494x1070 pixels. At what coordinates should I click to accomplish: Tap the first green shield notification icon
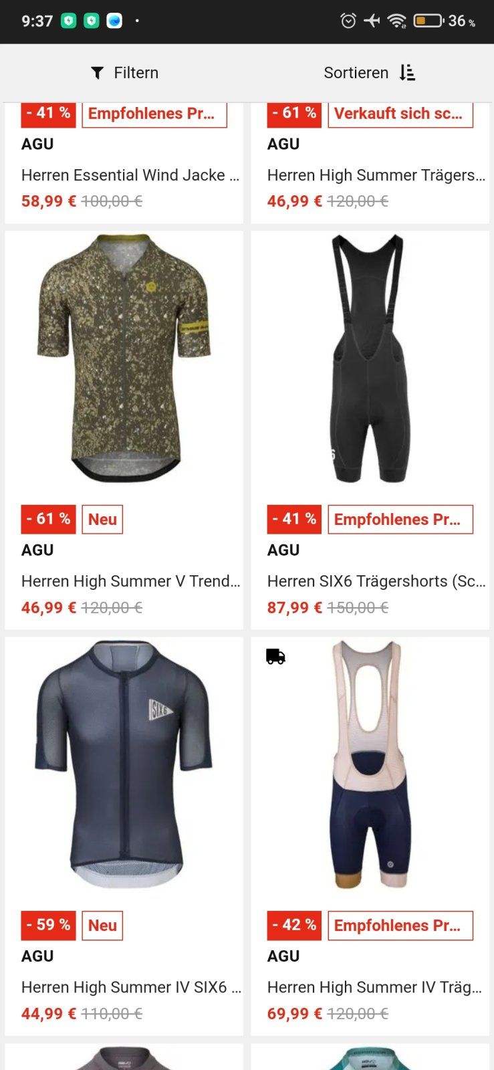[69, 21]
